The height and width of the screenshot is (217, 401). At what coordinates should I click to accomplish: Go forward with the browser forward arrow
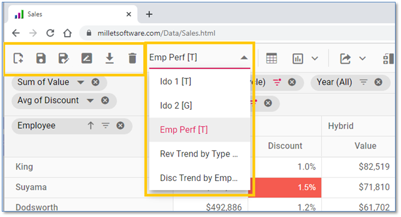point(33,33)
